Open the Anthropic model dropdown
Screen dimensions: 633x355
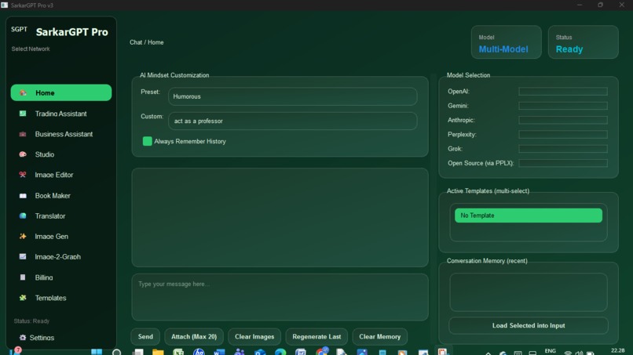[563, 120]
